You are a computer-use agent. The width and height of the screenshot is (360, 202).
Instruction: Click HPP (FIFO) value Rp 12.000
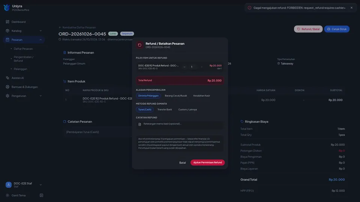(338, 191)
